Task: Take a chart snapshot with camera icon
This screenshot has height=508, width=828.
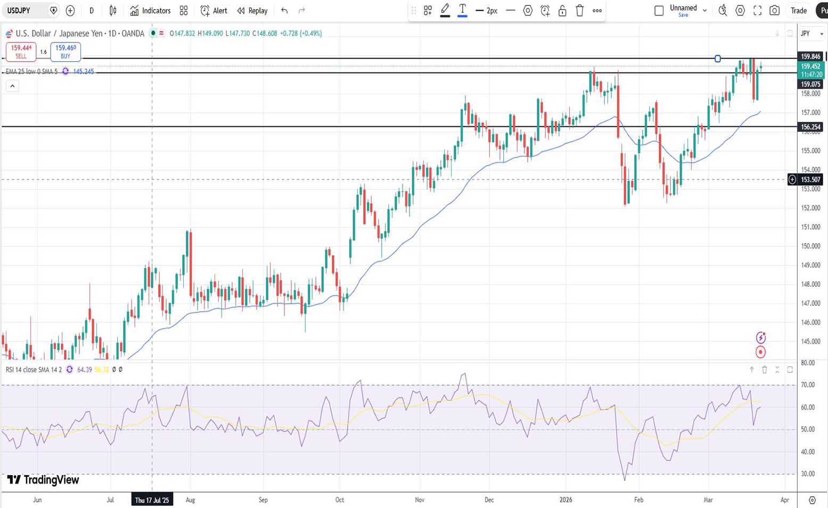Action: click(775, 11)
